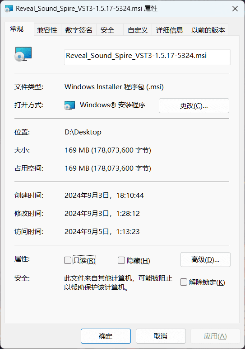Click the large MSI file icon
The image size is (245, 349).
pos(23,54)
